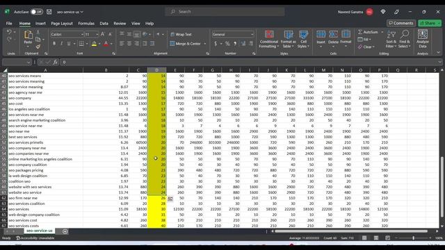Click the user account avatar
This screenshot has height=250, width=445.
(x=369, y=12)
